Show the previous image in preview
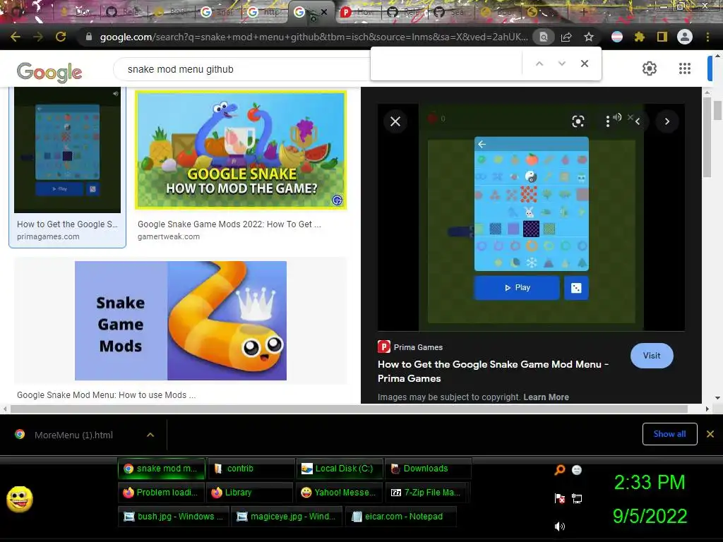This screenshot has width=723, height=542. click(x=638, y=121)
